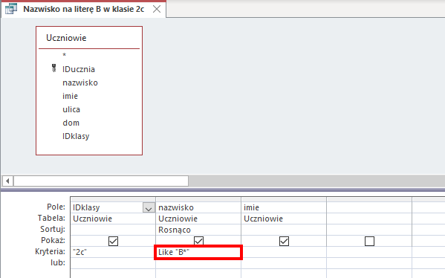
Task: Click the nazwisko cell in the Pole row
Action: coord(198,207)
